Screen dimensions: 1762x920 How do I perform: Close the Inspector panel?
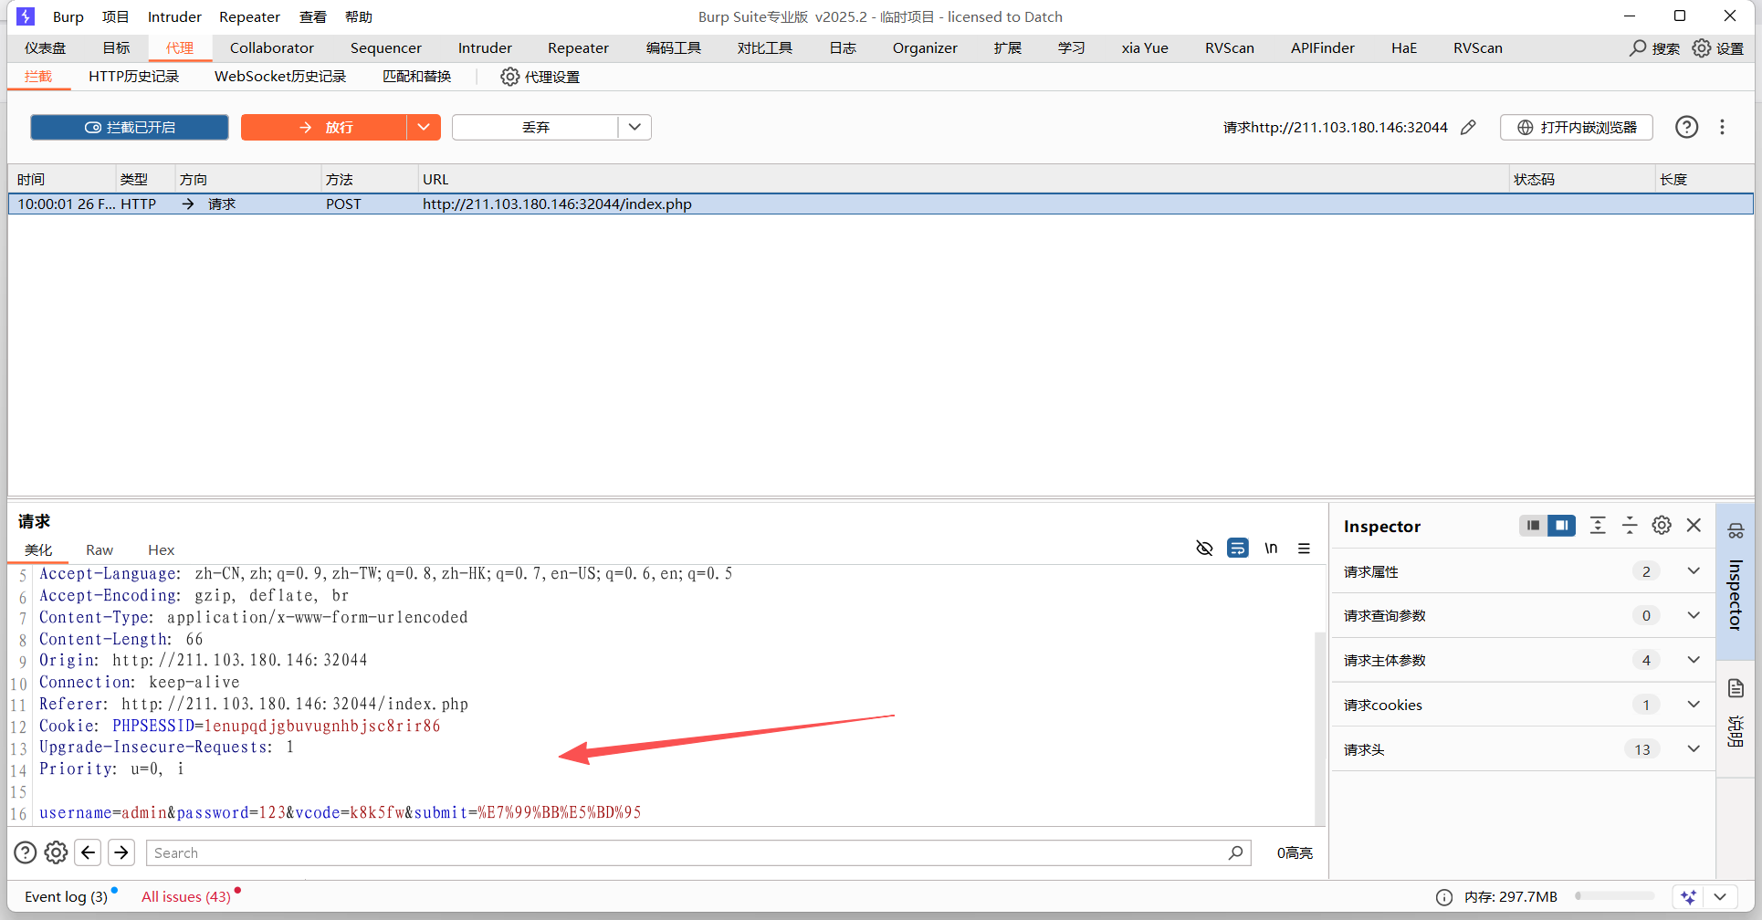point(1694,526)
